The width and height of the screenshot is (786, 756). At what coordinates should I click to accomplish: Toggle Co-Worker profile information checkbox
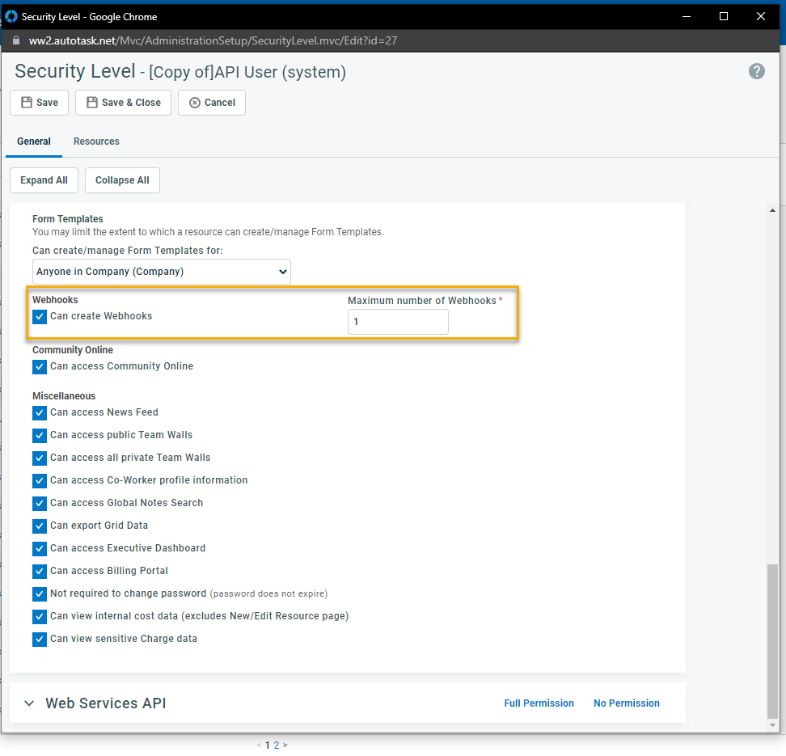click(40, 481)
